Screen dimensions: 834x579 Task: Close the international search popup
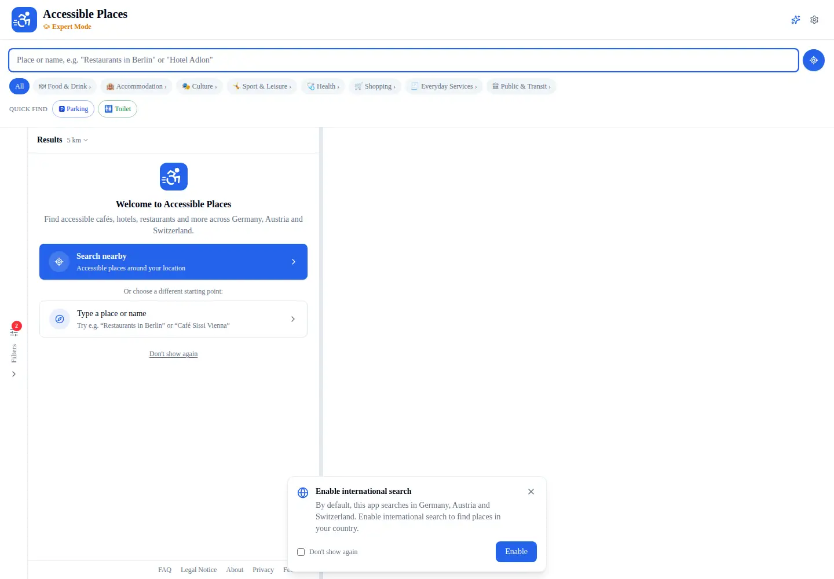[531, 492]
